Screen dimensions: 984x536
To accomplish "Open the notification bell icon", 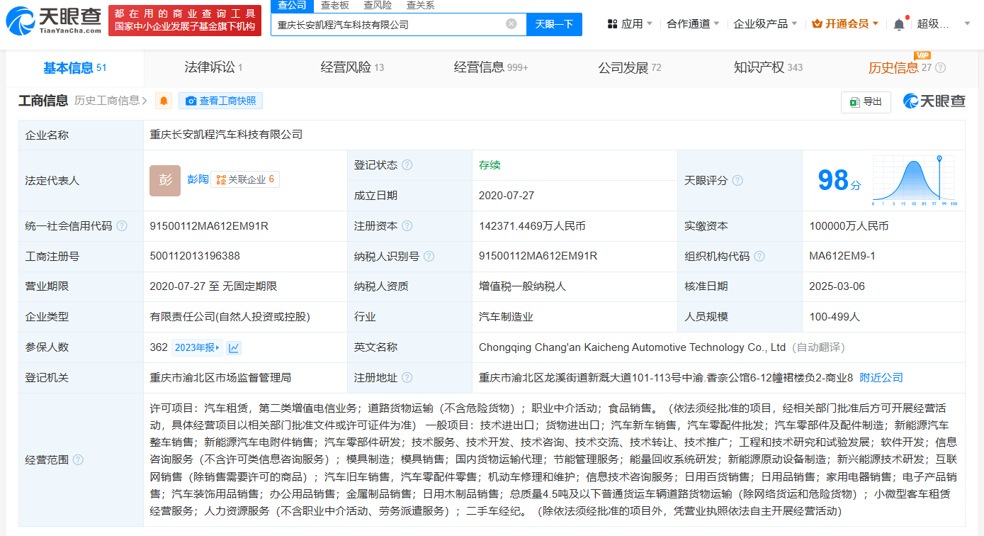I will pyautogui.click(x=899, y=24).
